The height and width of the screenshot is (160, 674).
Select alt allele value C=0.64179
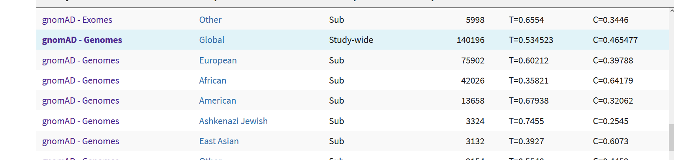pos(613,80)
